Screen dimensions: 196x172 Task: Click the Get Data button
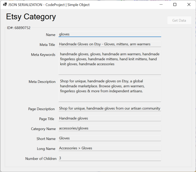coord(179,21)
